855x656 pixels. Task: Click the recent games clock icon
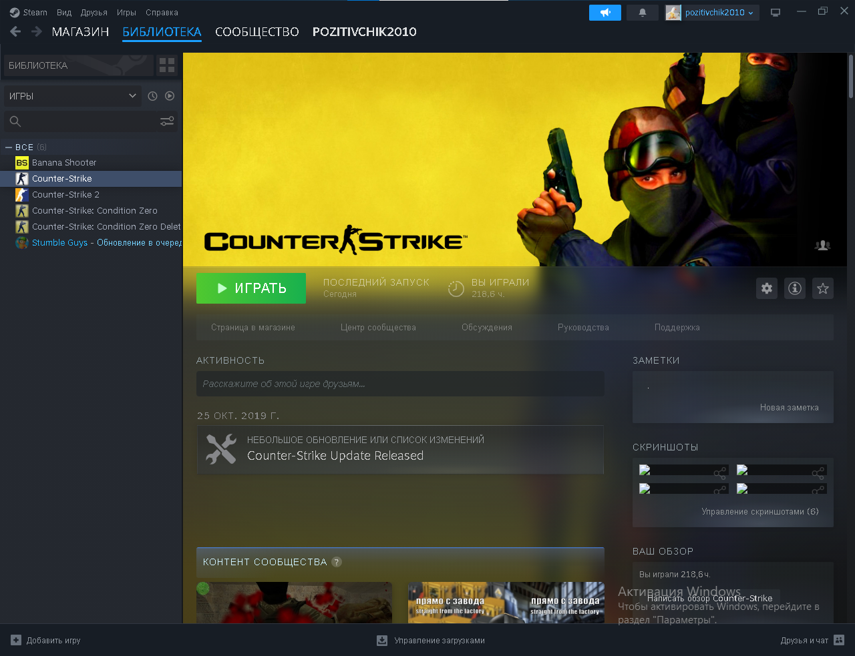[152, 96]
